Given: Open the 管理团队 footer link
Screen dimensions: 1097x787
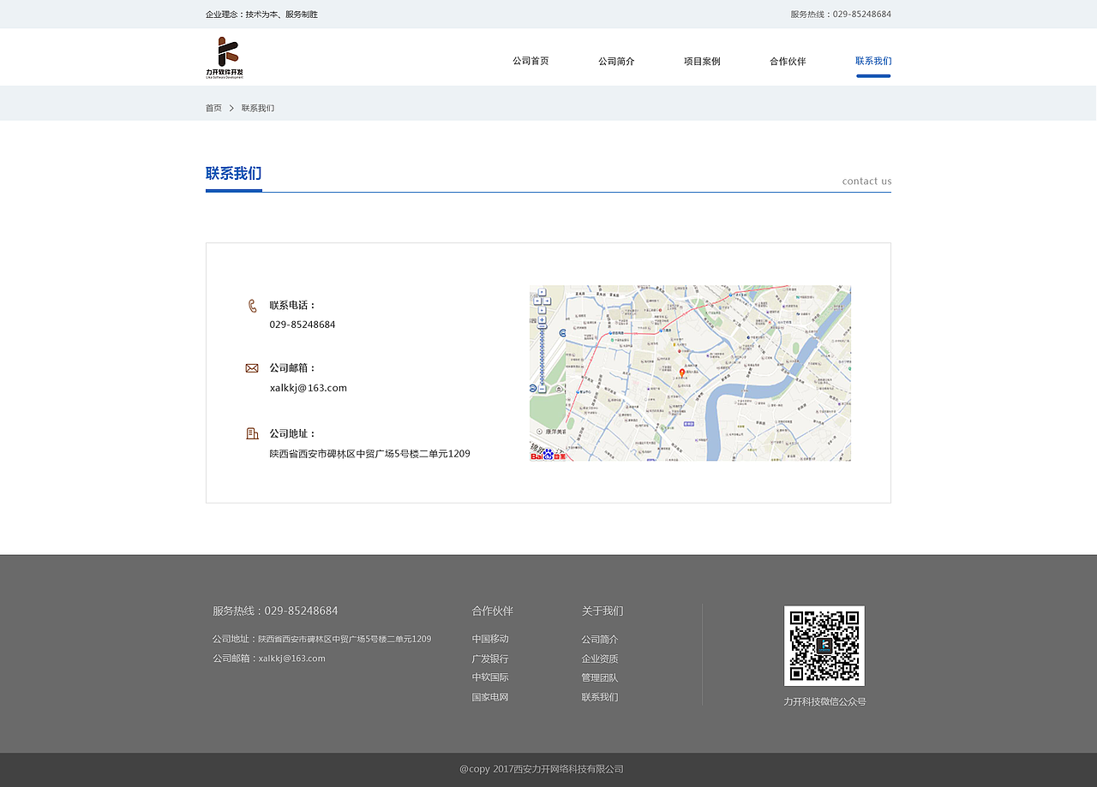Looking at the screenshot, I should pos(599,677).
